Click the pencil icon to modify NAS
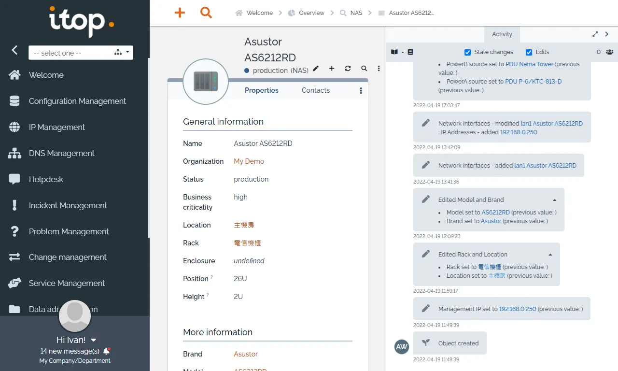Viewport: 618px width, 371px height. coord(316,69)
